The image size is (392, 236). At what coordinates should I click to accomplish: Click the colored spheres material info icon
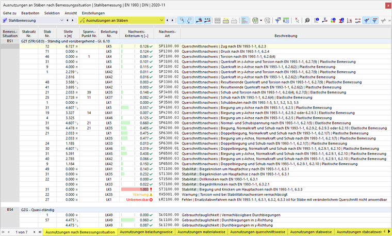(x=333, y=21)
